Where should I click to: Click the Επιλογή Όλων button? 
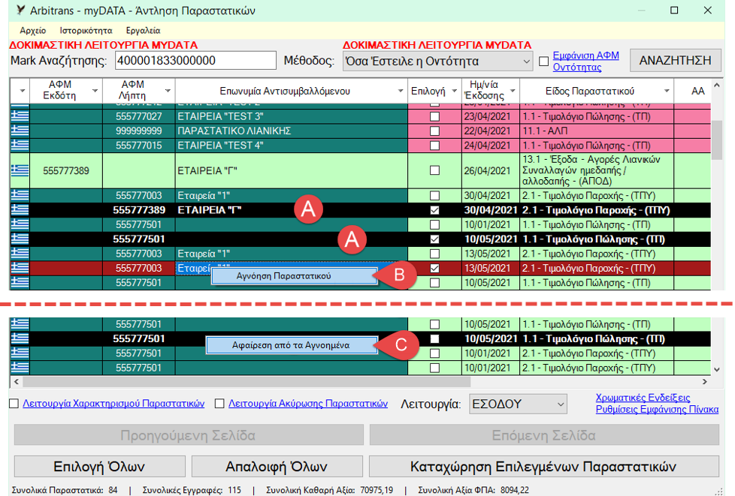[x=99, y=467]
